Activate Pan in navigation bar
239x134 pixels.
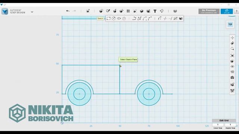tap(232, 38)
